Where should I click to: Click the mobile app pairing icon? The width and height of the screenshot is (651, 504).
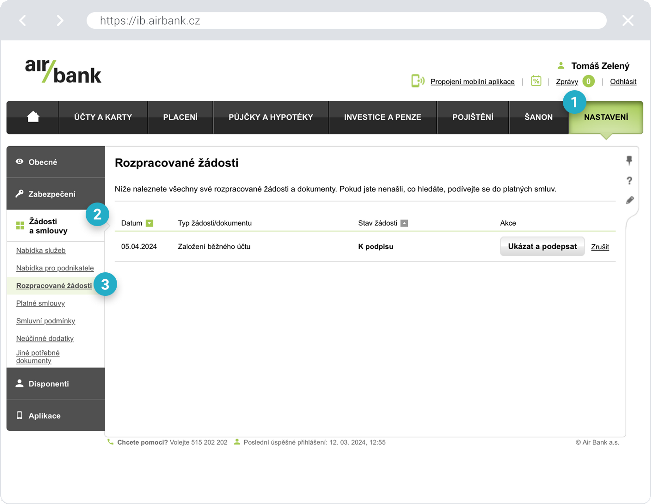tap(418, 81)
